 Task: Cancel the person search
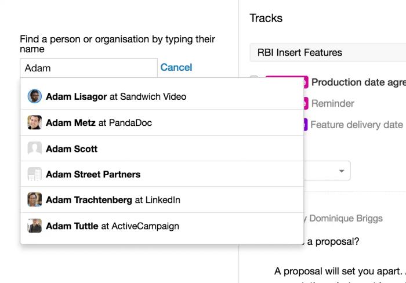click(176, 67)
